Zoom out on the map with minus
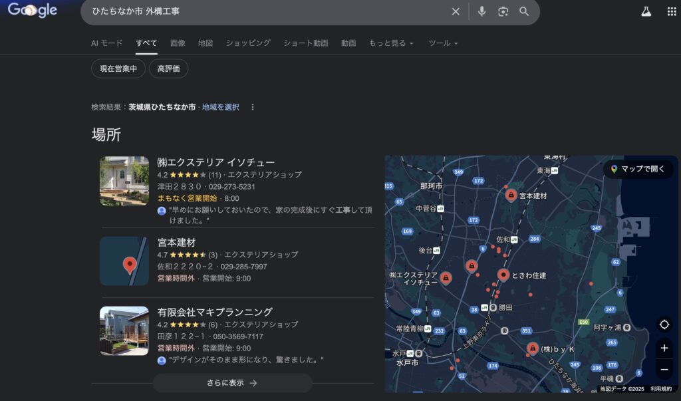Screen dimensions: 681x401 (x=664, y=369)
